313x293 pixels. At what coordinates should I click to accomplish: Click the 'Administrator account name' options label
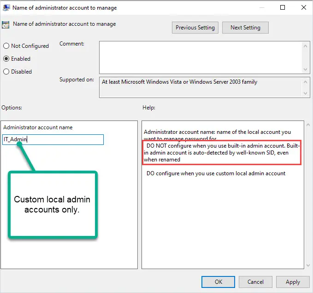[x=38, y=127]
